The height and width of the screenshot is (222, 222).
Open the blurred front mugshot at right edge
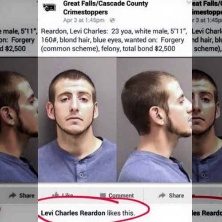[x=207, y=119]
